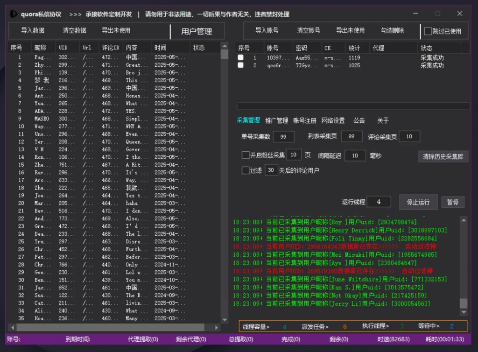Click the quora app logo icon
The height and width of the screenshot is (352, 478).
click(x=14, y=14)
